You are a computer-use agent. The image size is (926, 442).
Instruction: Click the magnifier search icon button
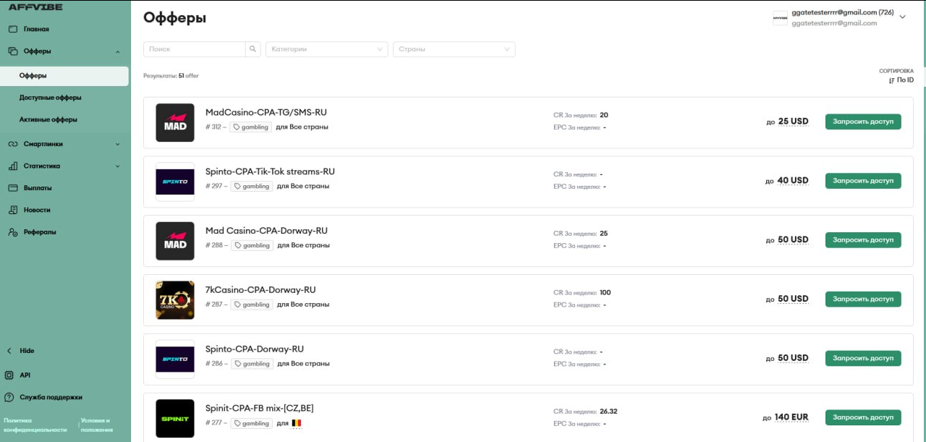(x=253, y=49)
